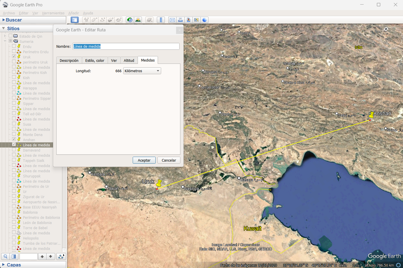The image size is (403, 268).
Task: Click the search magnifier in Sitios panel
Action: click(x=5, y=256)
